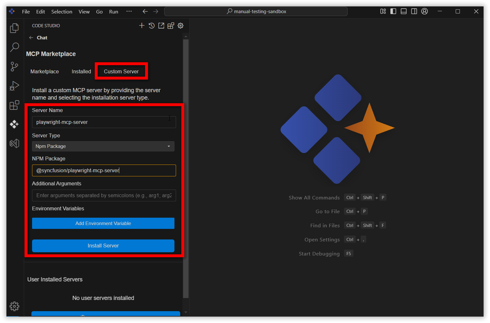The width and height of the screenshot is (490, 323).
Task: Click the Install Server button
Action: click(103, 246)
